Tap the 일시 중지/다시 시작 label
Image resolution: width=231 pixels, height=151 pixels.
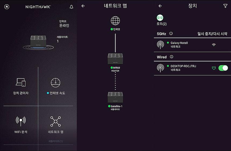point(212,34)
